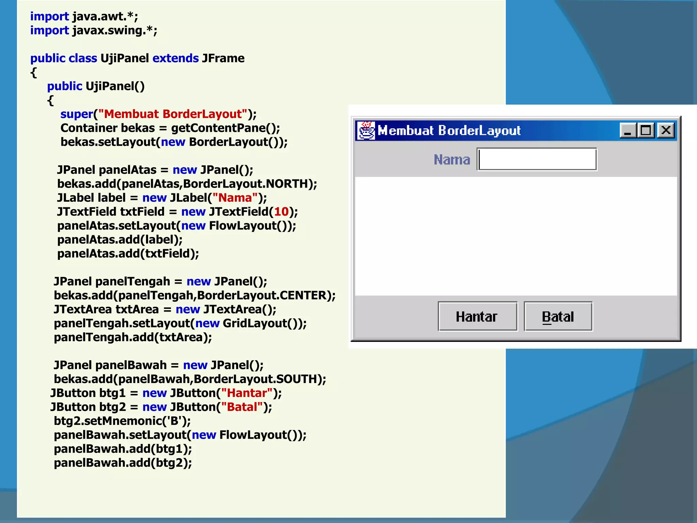The image size is (697, 523).
Task: Click 'panelAtas.add(label);'
Action: (120, 240)
